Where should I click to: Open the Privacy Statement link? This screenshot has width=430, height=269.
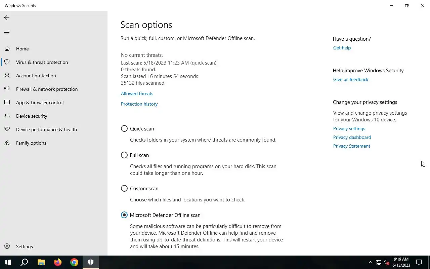[351, 146]
